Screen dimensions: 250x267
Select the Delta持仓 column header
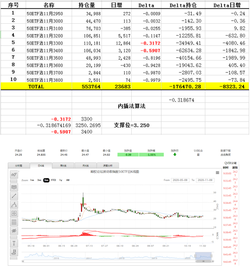(183, 5)
